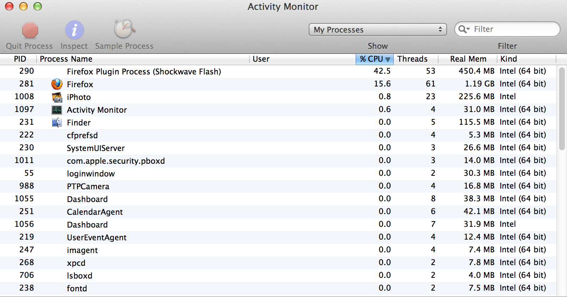
Task: Select the Firefox app icon in the list
Action: point(57,84)
